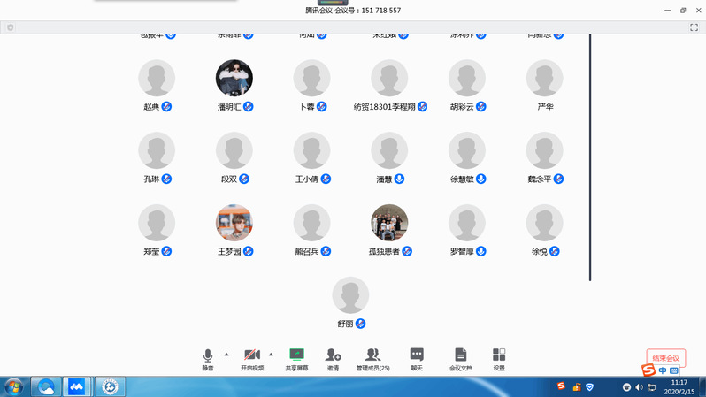Click the 结束会议 end meeting button
Viewport: 706px width, 397px height.
tap(666, 357)
